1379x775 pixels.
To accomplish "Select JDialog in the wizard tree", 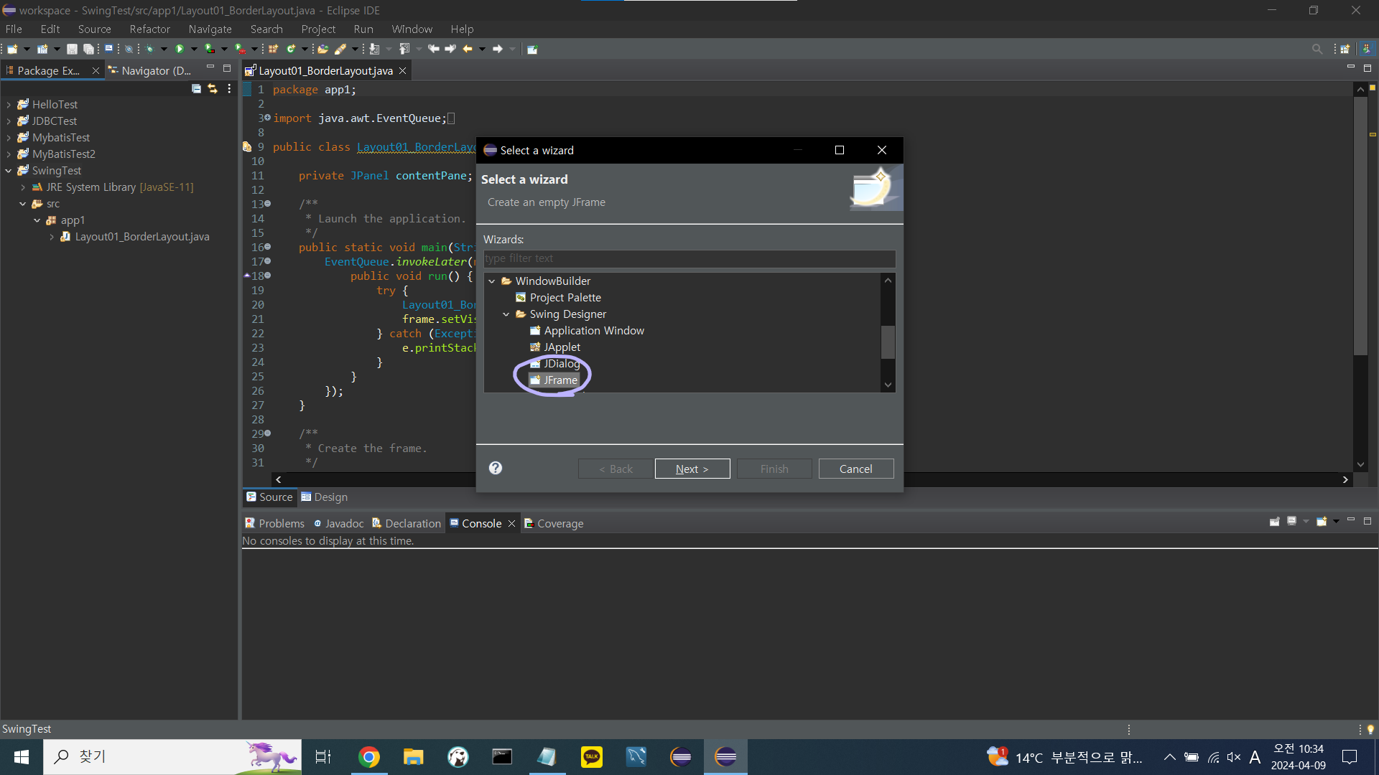I will (554, 364).
